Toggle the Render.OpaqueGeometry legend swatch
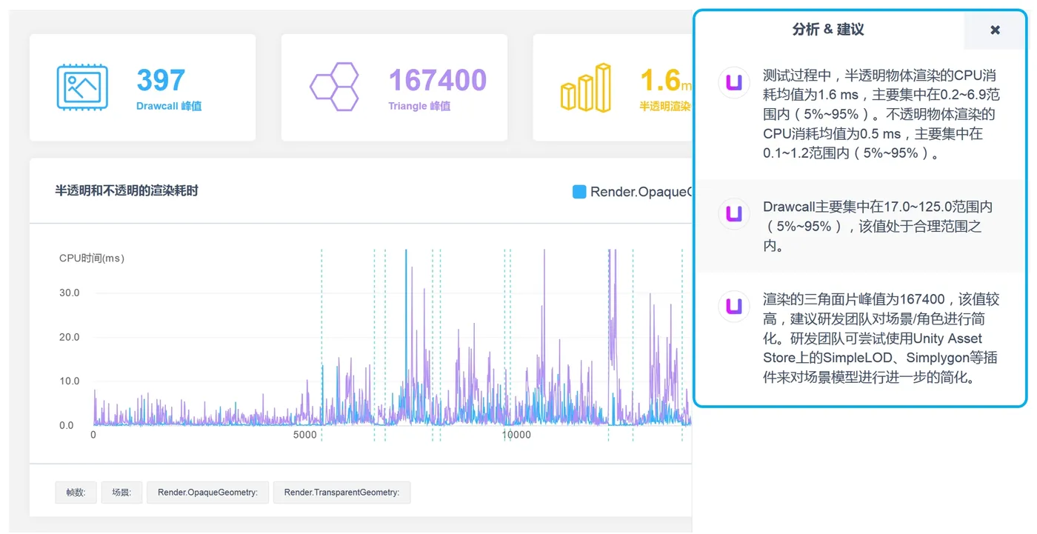This screenshot has height=534, width=1037. coord(579,192)
